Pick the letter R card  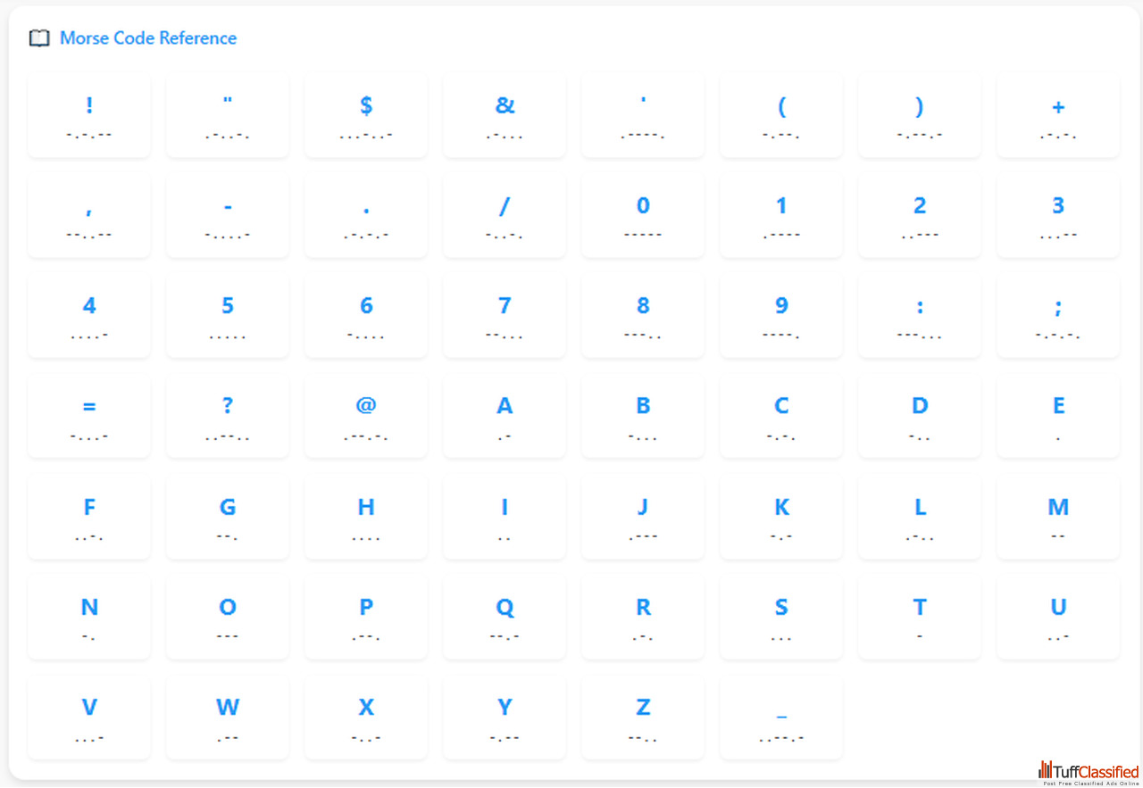point(643,618)
